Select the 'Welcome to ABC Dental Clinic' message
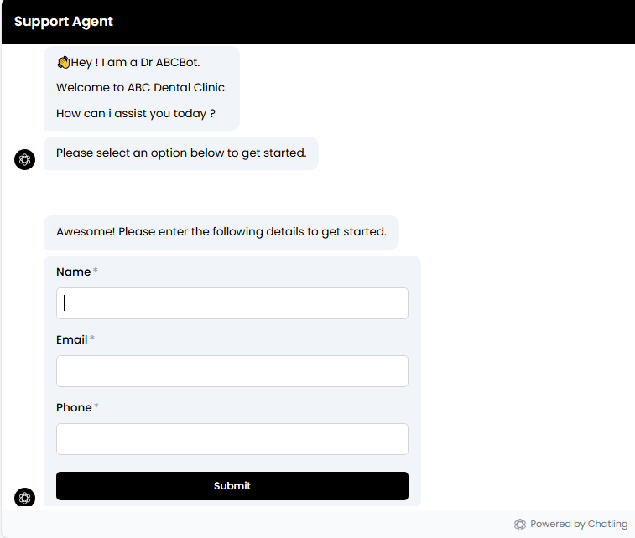This screenshot has width=635, height=538. tap(142, 87)
